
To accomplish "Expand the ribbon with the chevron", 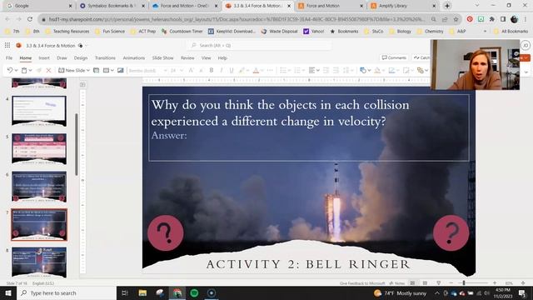I will [526, 72].
